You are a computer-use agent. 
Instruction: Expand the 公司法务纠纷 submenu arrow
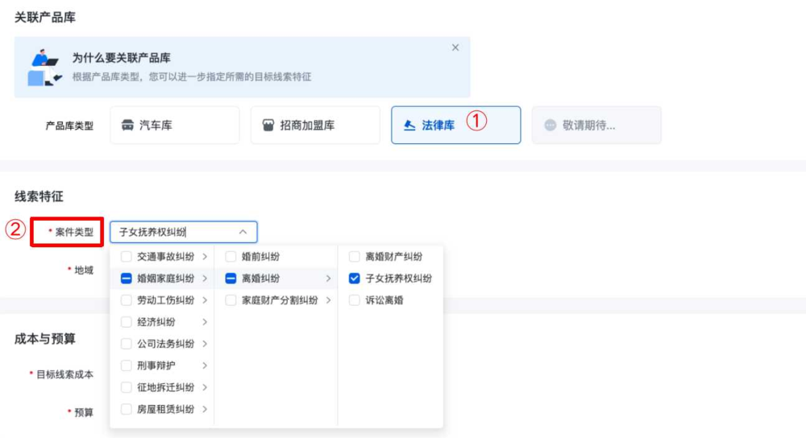205,344
